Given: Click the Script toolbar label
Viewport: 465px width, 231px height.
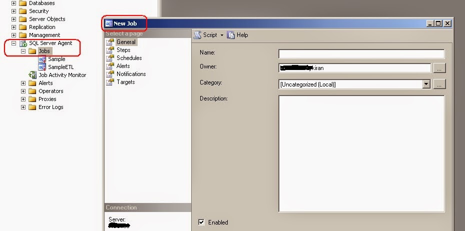Looking at the screenshot, I should (210, 35).
